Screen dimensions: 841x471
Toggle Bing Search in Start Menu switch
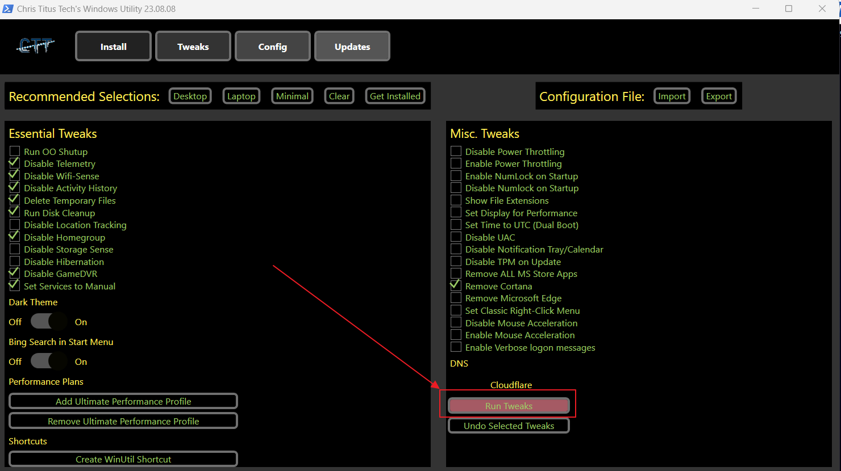pos(49,361)
